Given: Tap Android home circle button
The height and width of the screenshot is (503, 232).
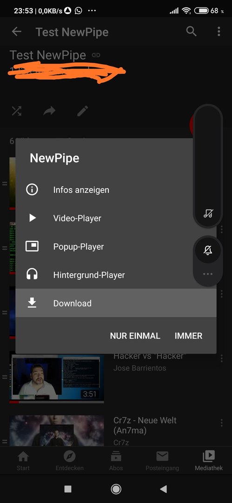Looking at the screenshot, I should click(x=116, y=489).
